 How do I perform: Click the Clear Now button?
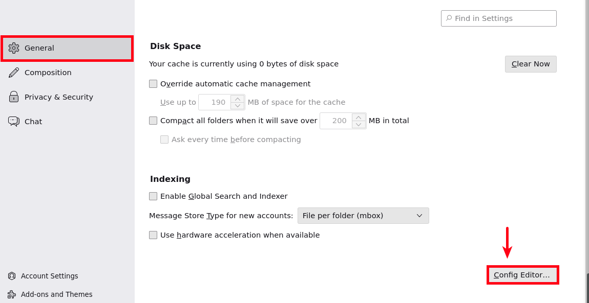point(531,64)
